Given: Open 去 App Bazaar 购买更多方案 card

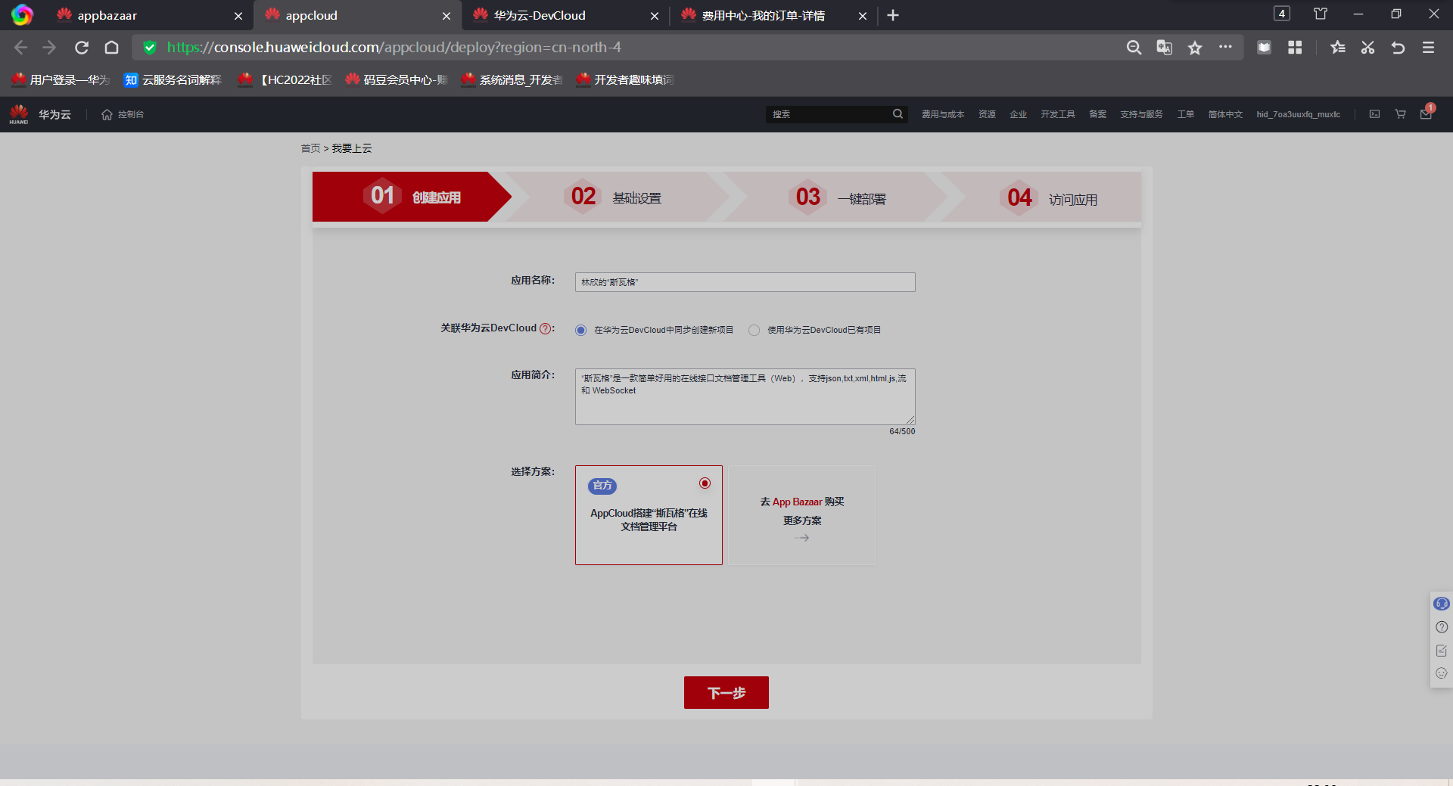Looking at the screenshot, I should (x=802, y=515).
